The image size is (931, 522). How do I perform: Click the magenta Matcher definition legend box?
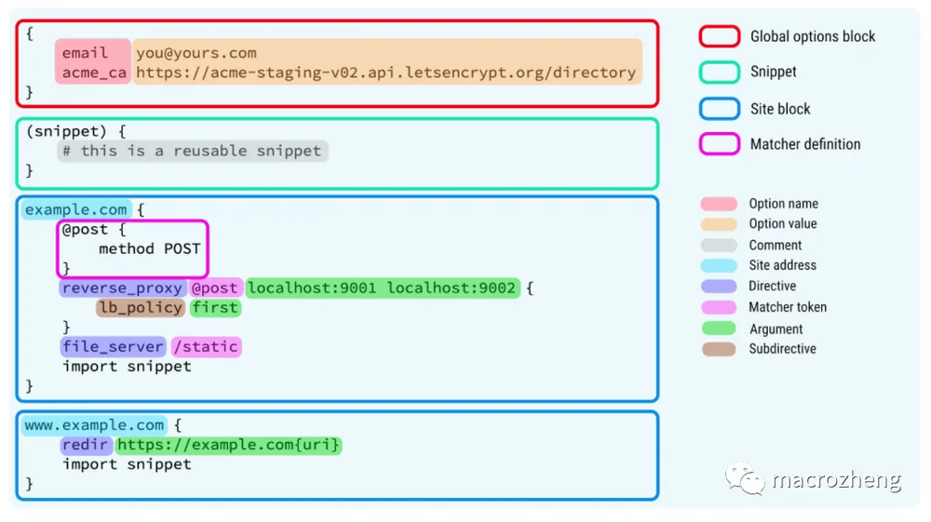[719, 144]
